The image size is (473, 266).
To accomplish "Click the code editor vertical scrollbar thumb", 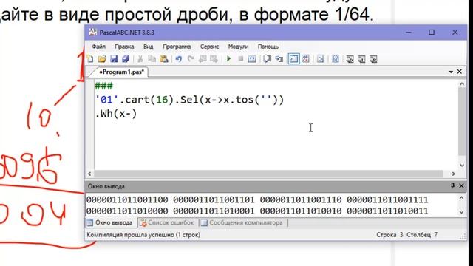I will (x=462, y=122).
